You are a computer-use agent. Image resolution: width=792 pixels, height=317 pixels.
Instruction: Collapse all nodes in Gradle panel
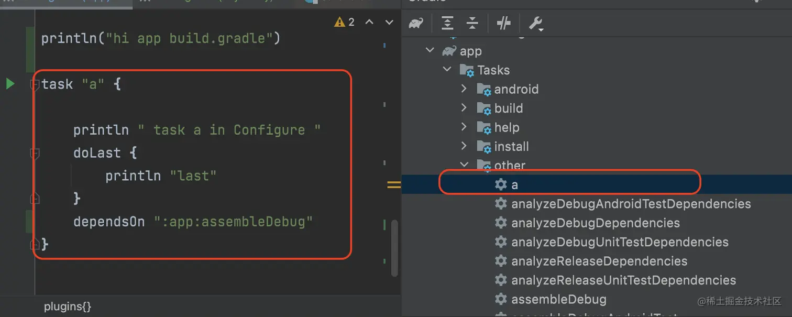coord(472,23)
